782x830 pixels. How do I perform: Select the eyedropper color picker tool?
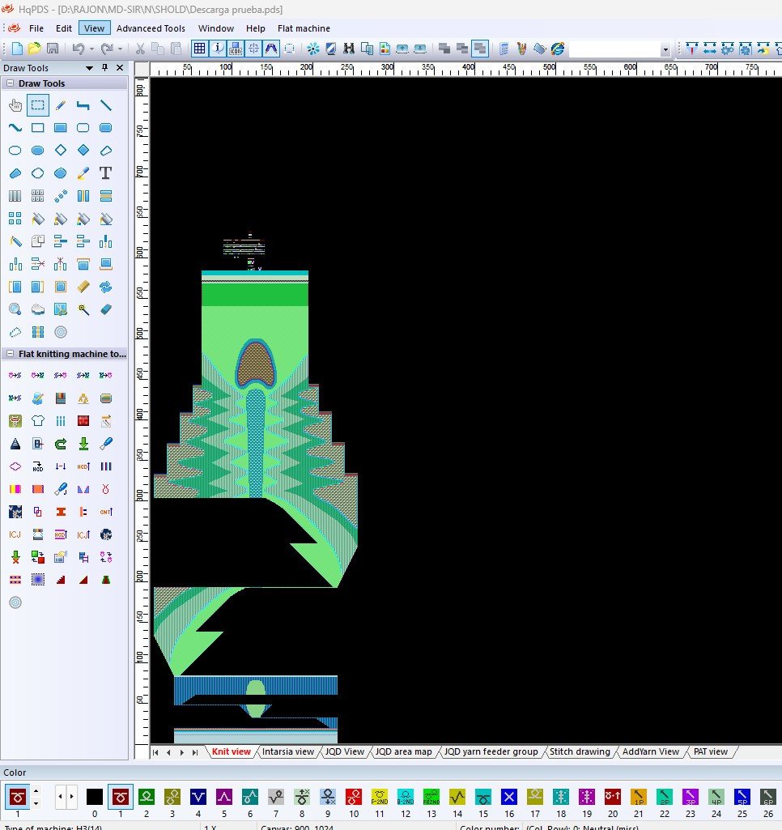[83, 173]
